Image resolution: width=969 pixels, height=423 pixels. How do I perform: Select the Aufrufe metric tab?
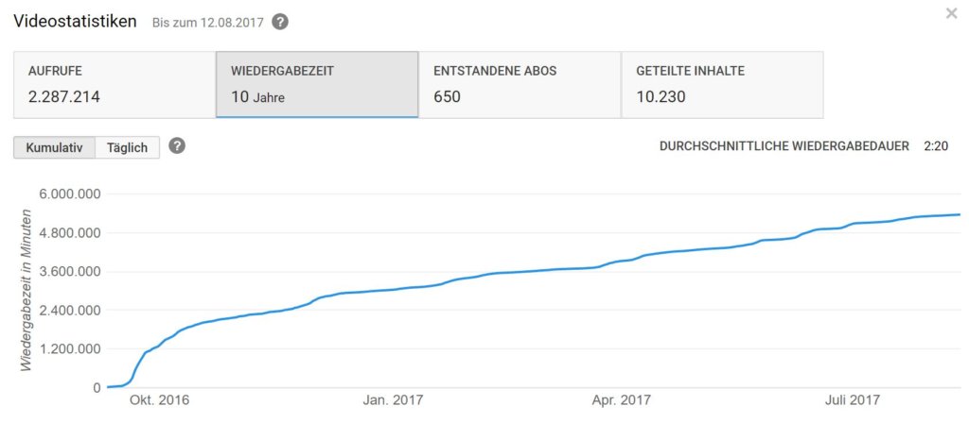pyautogui.click(x=114, y=84)
